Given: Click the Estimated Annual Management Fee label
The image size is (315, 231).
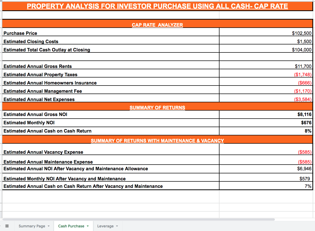Looking at the screenshot, I should pos(43,91).
